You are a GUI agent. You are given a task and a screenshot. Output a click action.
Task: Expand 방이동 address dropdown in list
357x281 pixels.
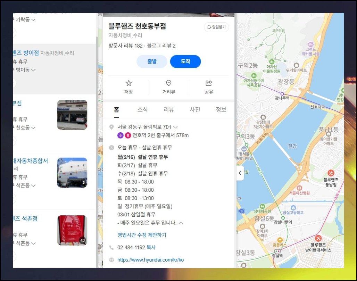tap(33, 70)
